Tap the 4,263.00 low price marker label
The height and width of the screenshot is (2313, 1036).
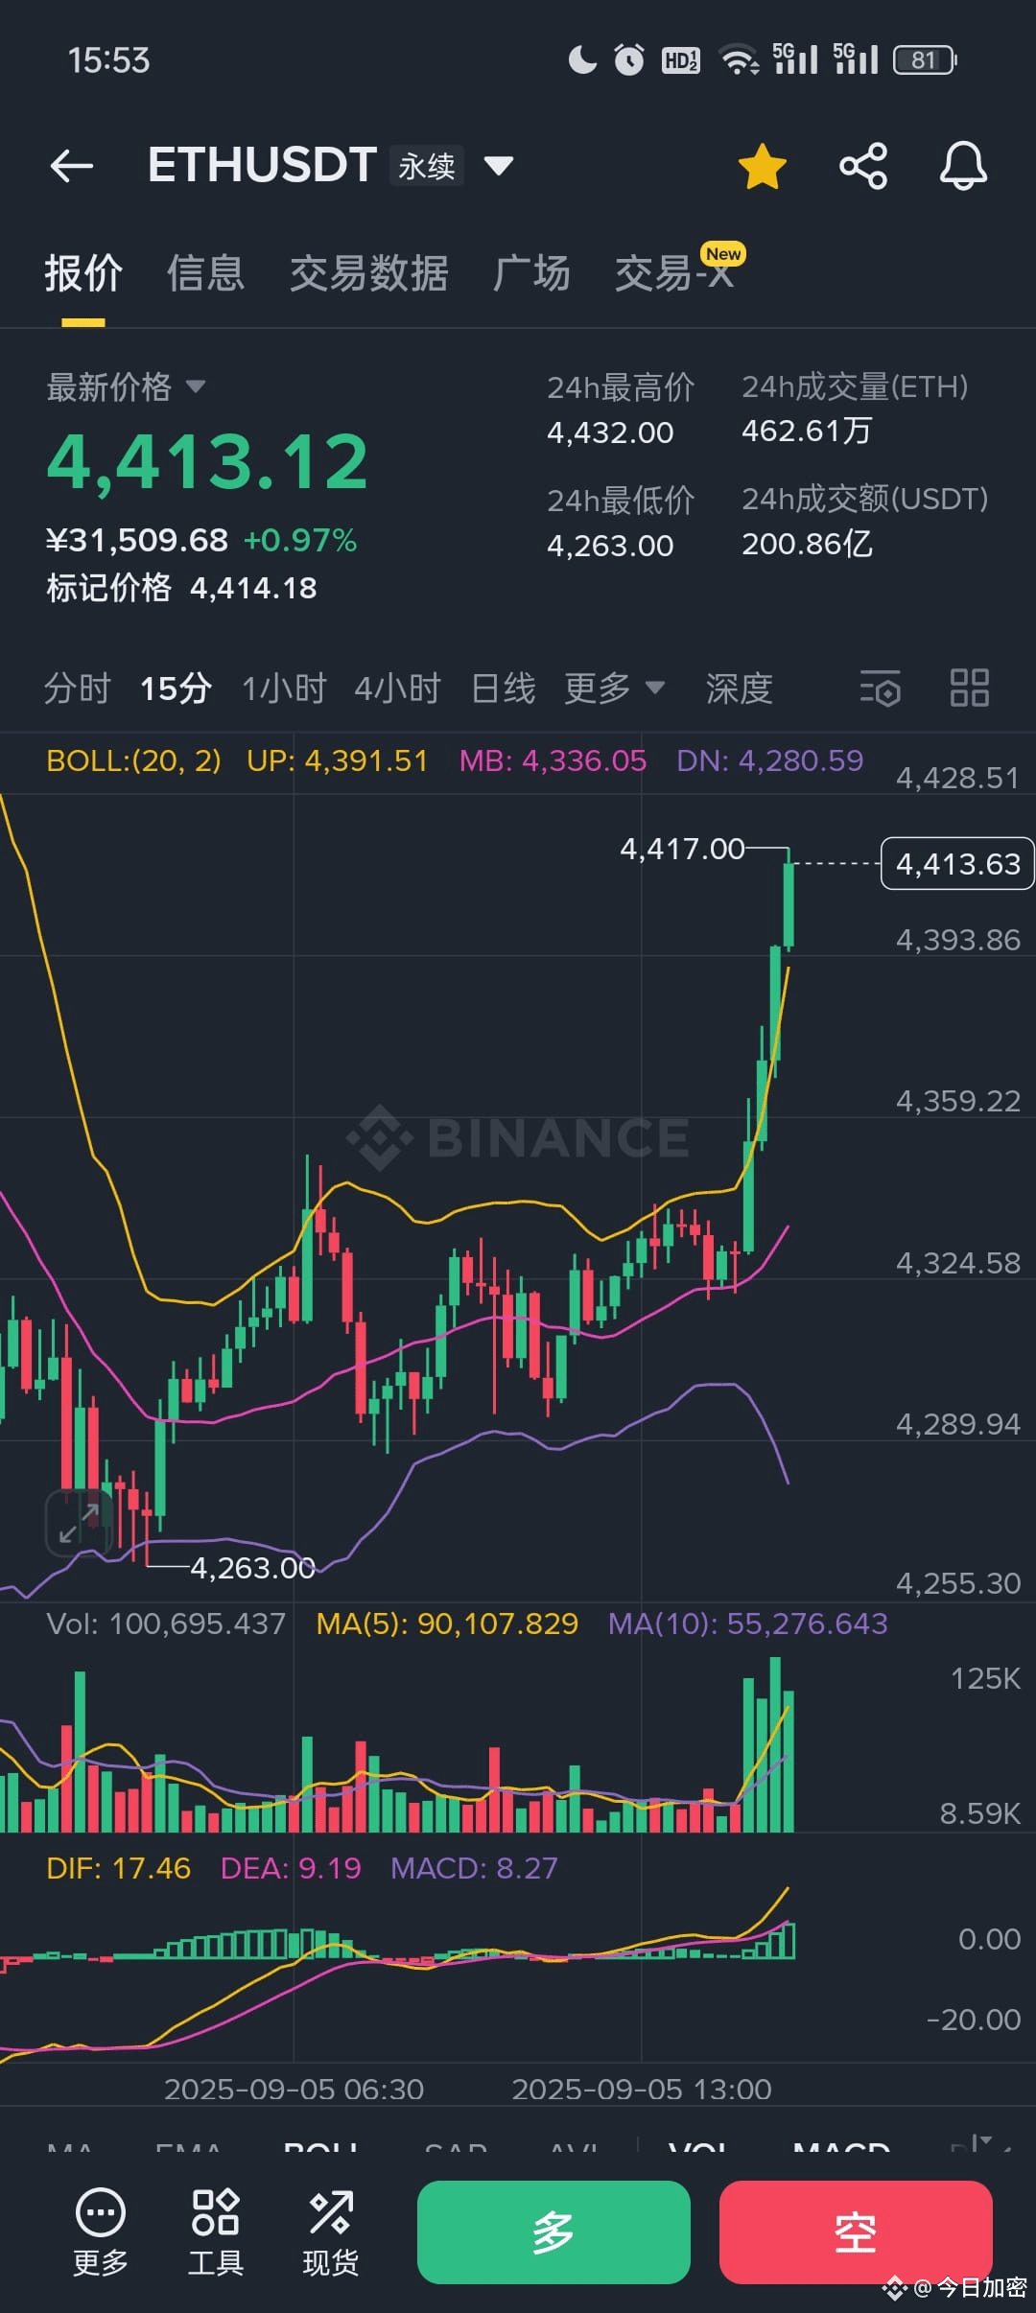pos(252,1568)
